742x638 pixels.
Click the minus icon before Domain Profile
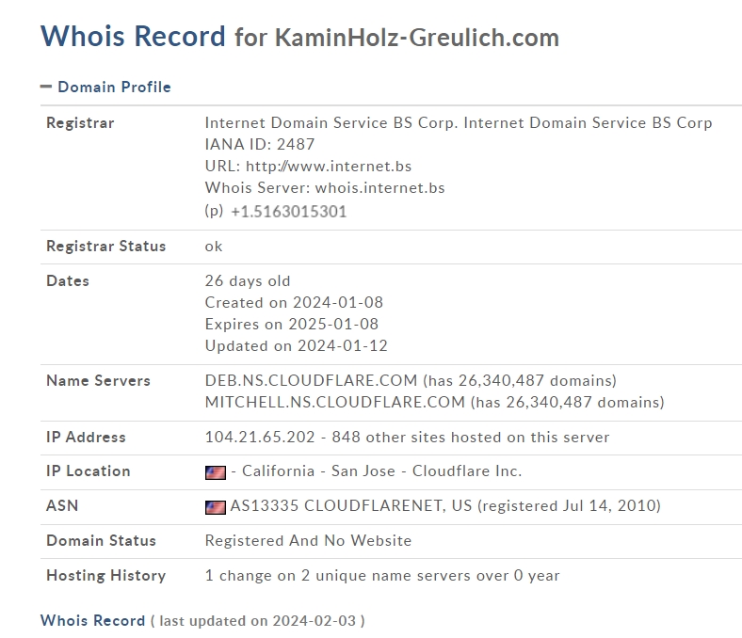click(x=46, y=87)
